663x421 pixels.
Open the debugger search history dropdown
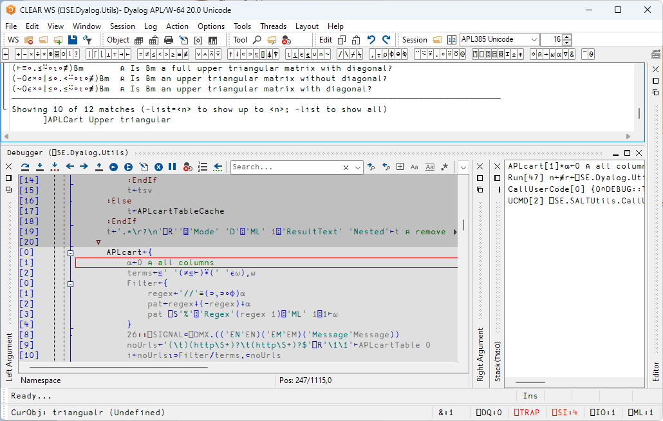click(x=359, y=167)
